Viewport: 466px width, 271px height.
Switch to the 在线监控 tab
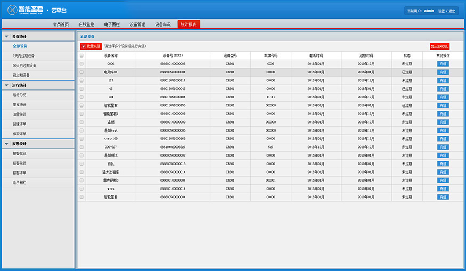pos(86,24)
